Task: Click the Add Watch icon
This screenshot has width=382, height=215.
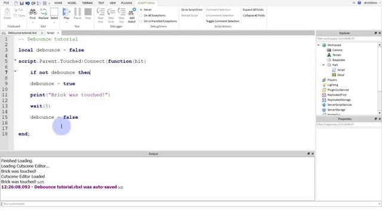Action: tap(132, 12)
